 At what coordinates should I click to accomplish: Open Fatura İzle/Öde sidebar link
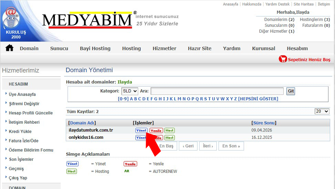(23, 141)
